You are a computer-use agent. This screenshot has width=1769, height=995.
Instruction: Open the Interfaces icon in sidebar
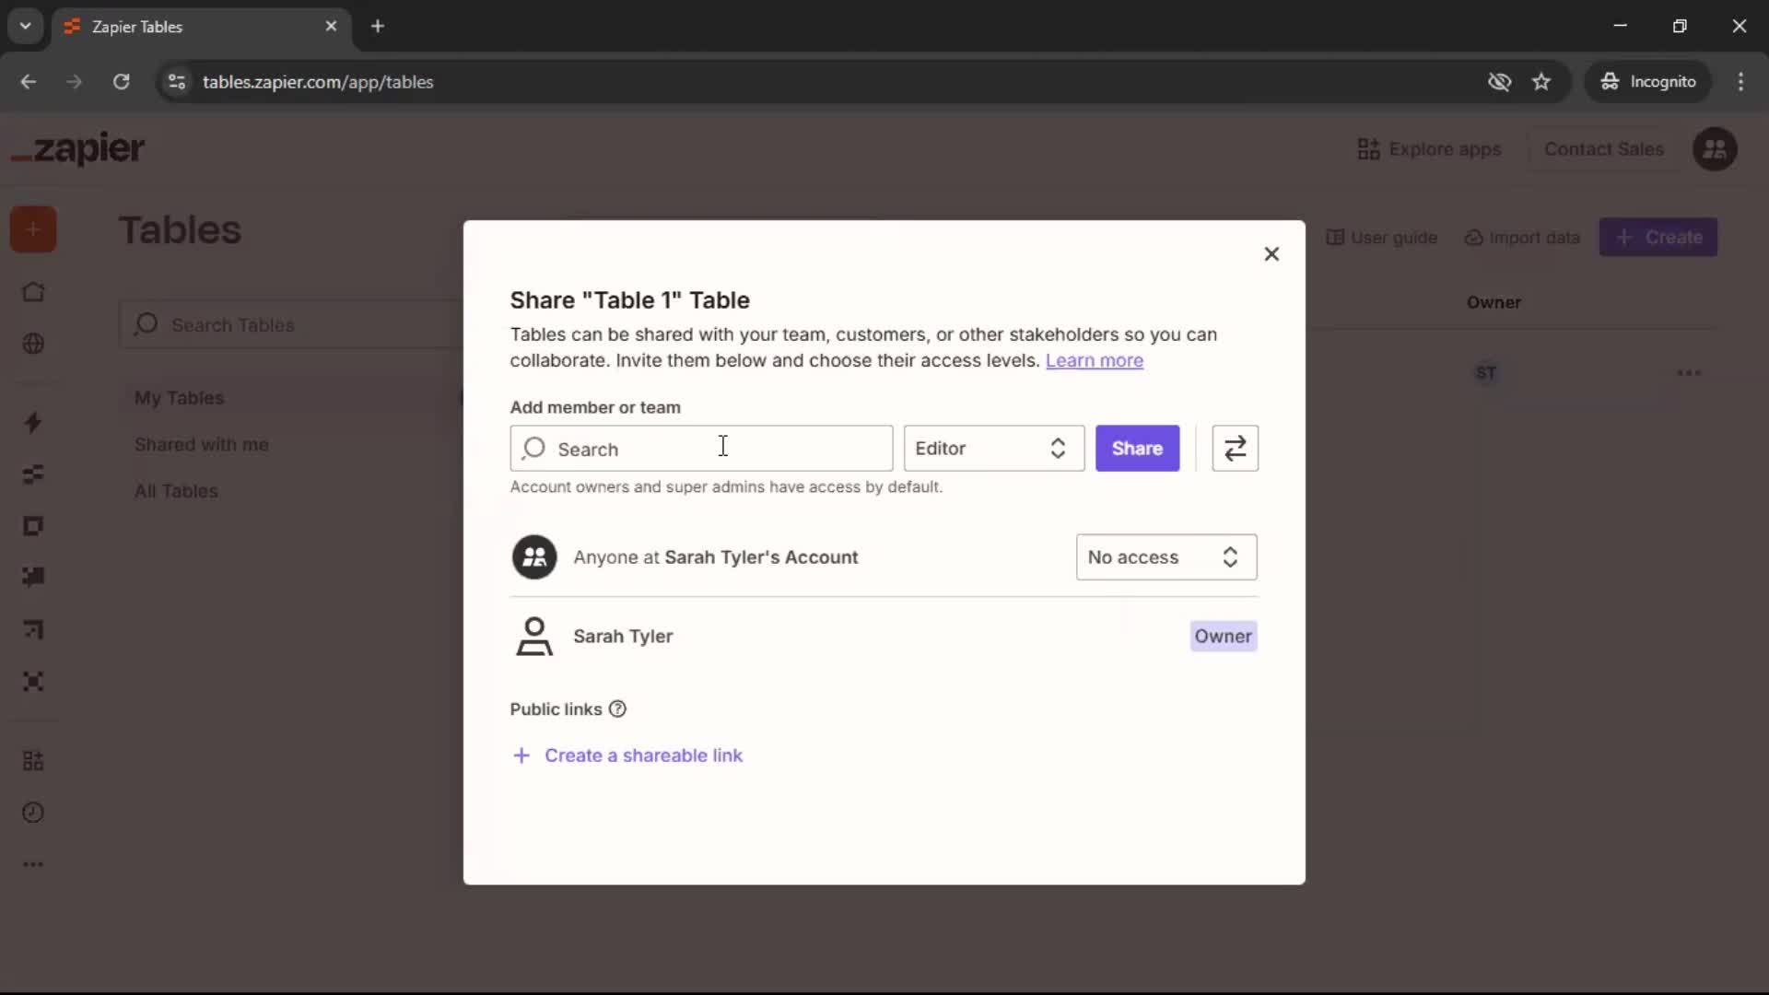pos(33,526)
